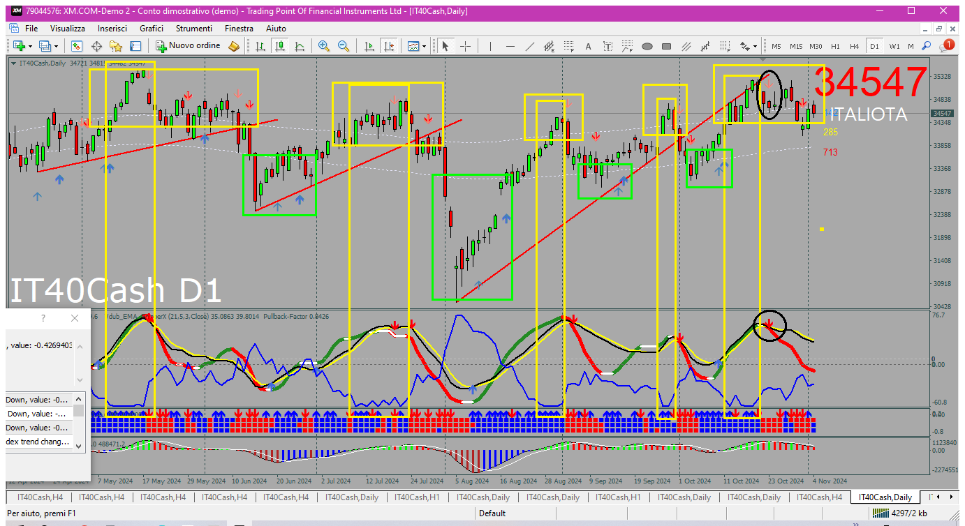Open the search magnifier icon
965x526 pixels.
pos(927,46)
